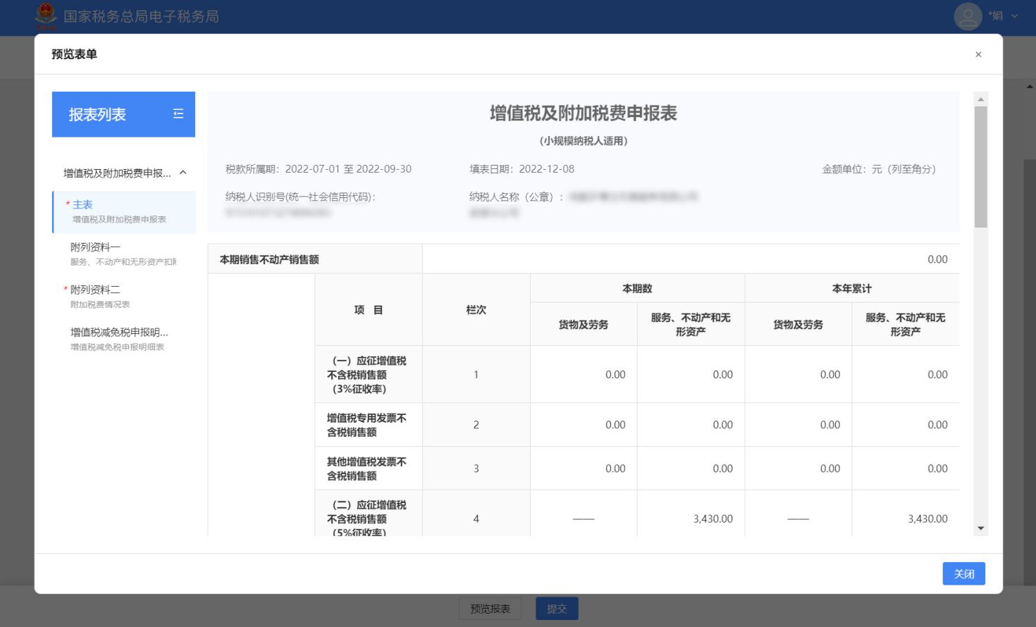Open the user account dropdown chevron
The image size is (1036, 627).
pyautogui.click(x=1015, y=16)
